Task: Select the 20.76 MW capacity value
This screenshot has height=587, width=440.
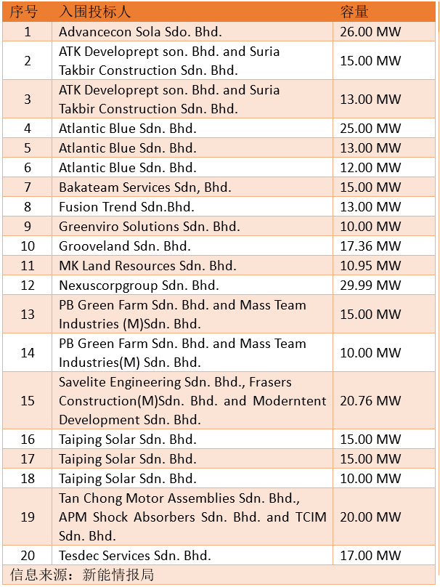Action: [x=370, y=401]
